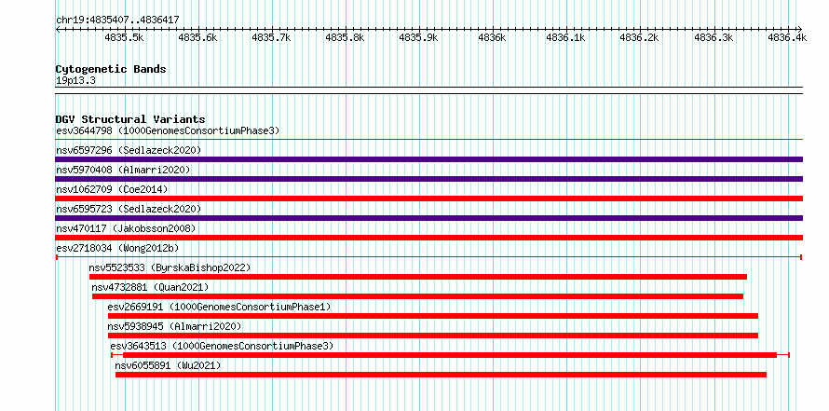Select the DGV Structural Variants track title
This screenshot has width=829, height=411.
tap(130, 119)
